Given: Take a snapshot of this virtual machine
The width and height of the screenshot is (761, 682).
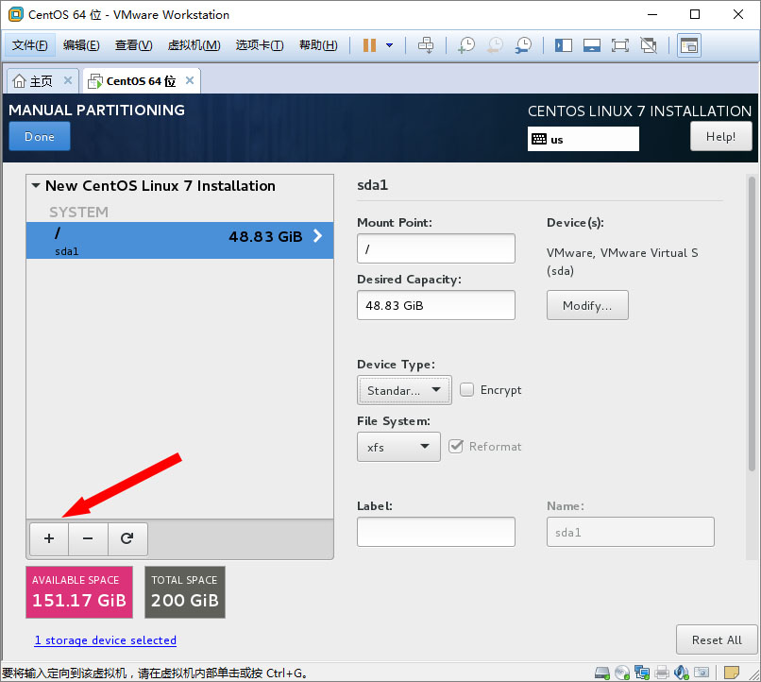Looking at the screenshot, I should tap(466, 45).
